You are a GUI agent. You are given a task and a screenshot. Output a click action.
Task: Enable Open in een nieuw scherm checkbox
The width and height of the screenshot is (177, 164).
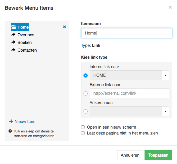pos(83,127)
